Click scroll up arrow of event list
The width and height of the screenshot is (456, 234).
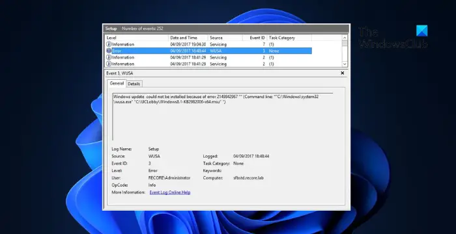(x=345, y=38)
